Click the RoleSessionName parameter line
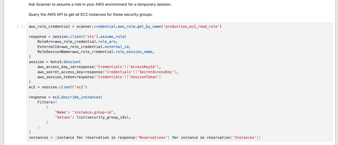 click(x=96, y=52)
